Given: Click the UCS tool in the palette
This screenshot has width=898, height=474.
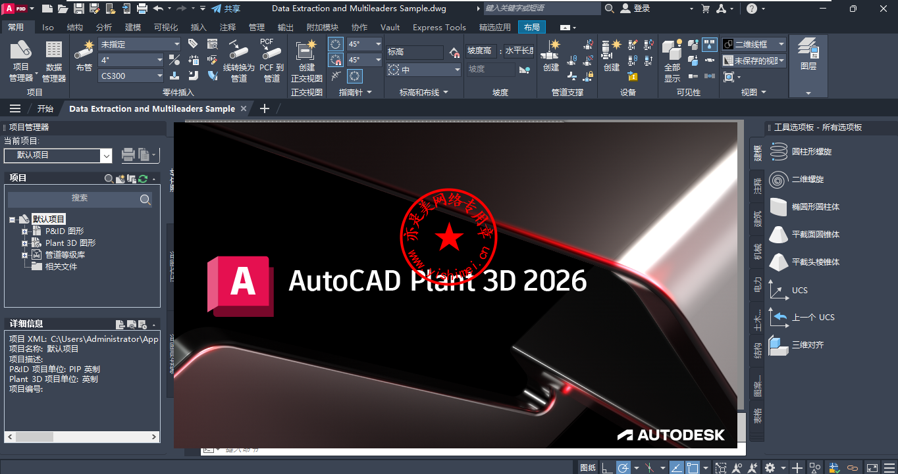Looking at the screenshot, I should (x=789, y=290).
